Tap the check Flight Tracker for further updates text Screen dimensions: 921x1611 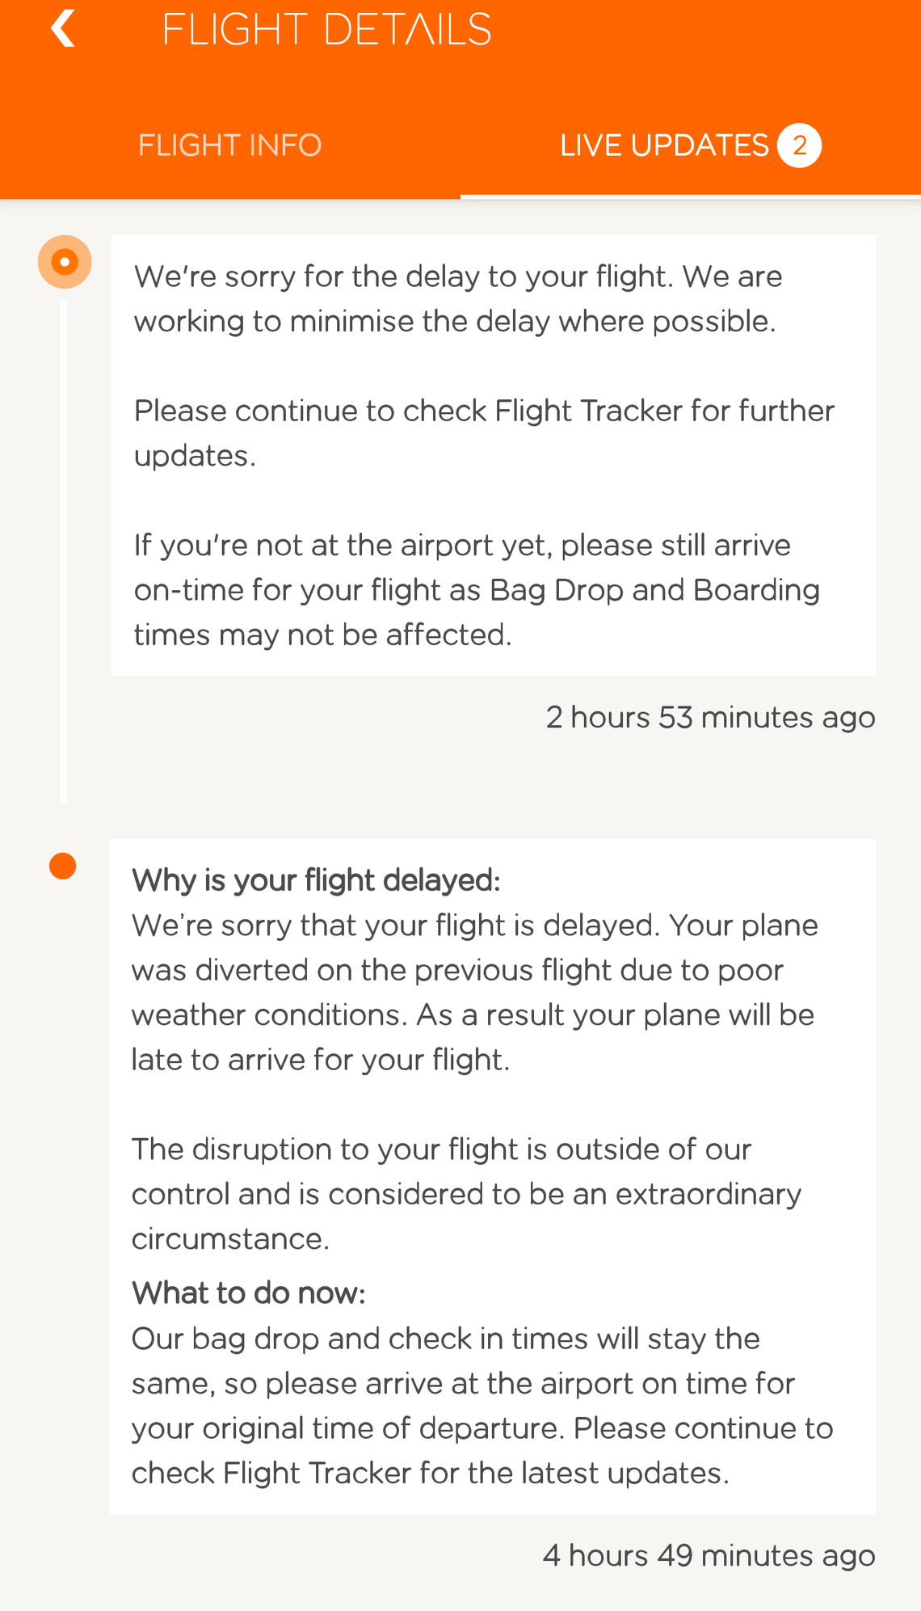tap(483, 433)
